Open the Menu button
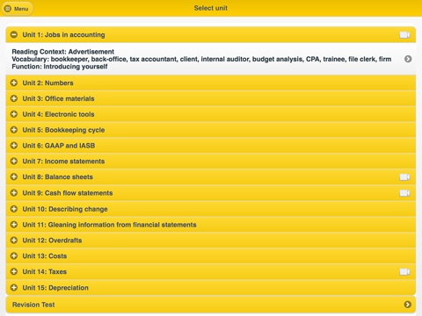Image resolution: width=422 pixels, height=316 pixels. (x=17, y=9)
